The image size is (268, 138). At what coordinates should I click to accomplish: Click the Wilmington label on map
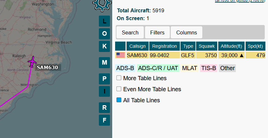point(29,85)
